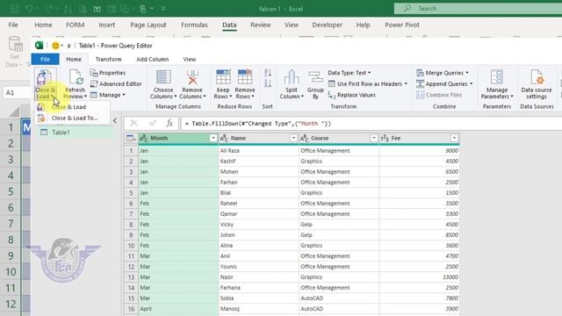Collapse the Queries pane with the chevron

click(115, 121)
